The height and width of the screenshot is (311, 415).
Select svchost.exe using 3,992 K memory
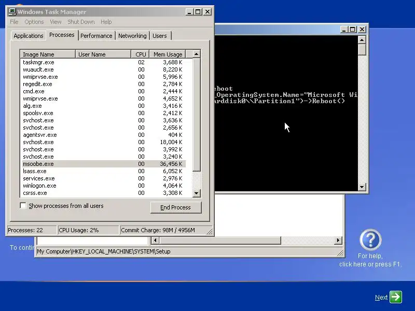(x=104, y=149)
